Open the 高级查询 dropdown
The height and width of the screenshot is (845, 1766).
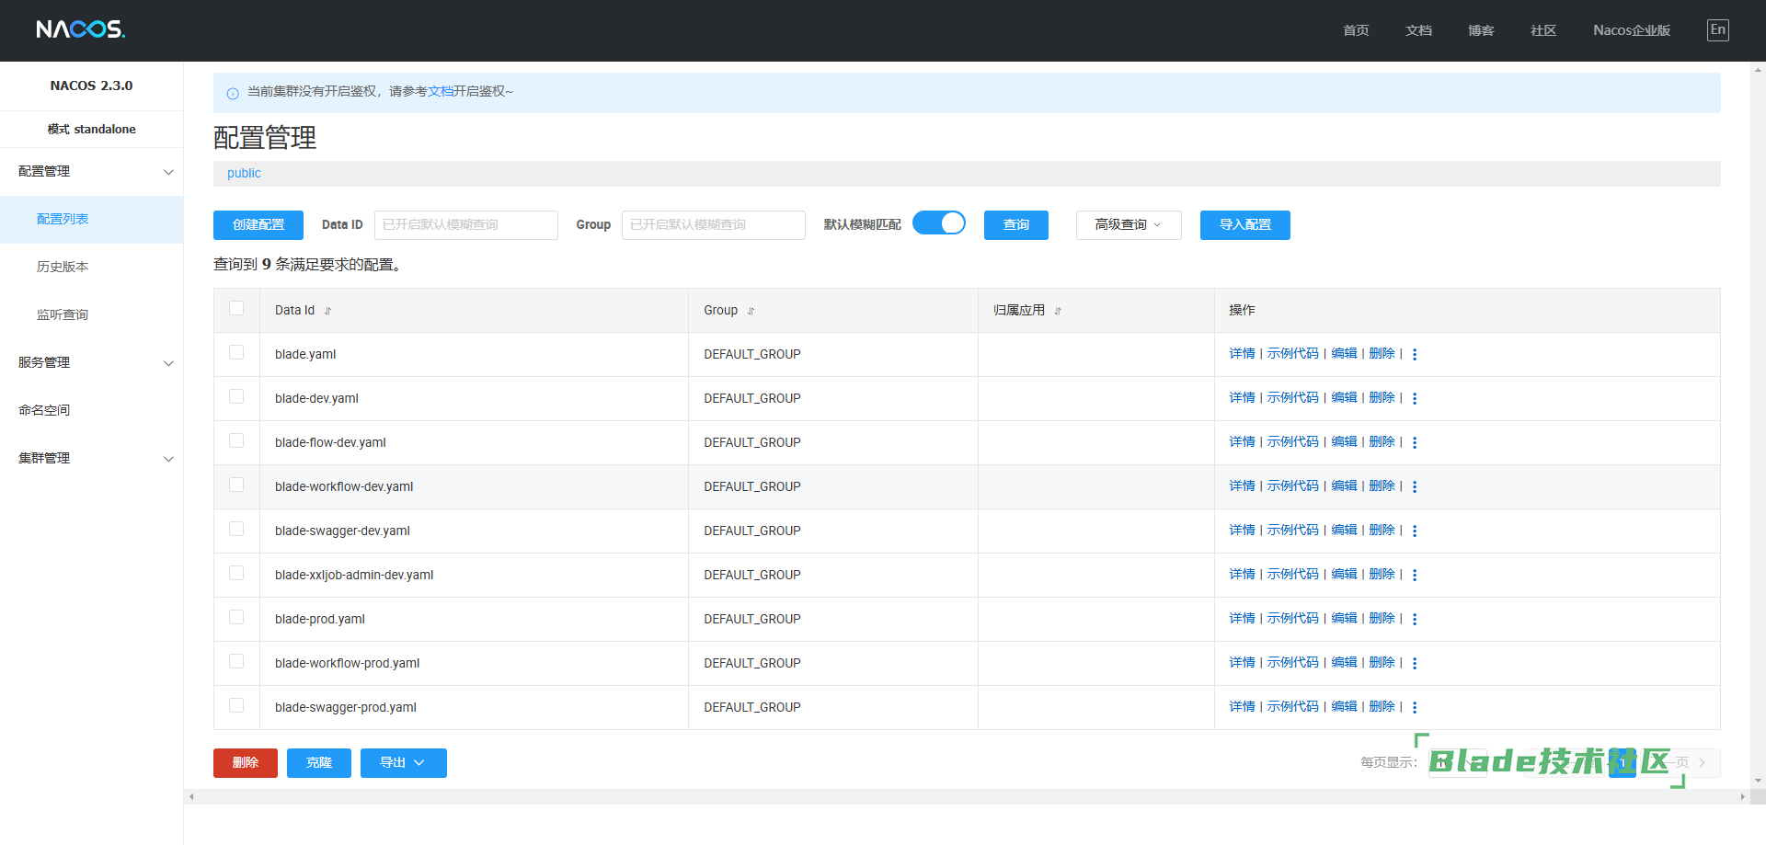coord(1129,225)
